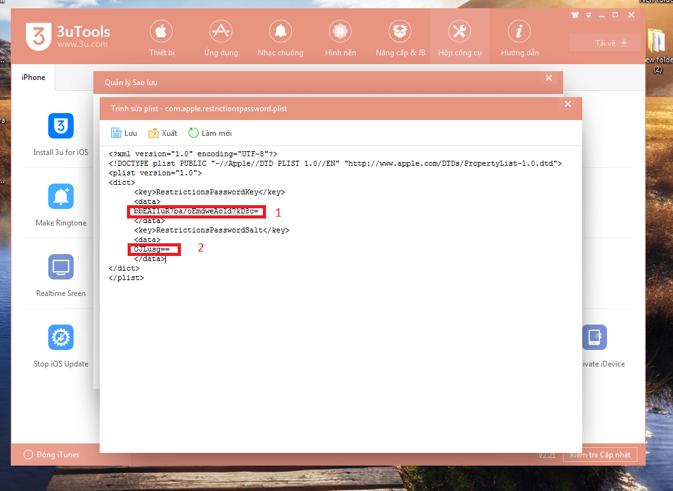Screen dimensions: 673x491
Task: Click the RestrictionsPasswordSalt key line
Action: click(211, 230)
